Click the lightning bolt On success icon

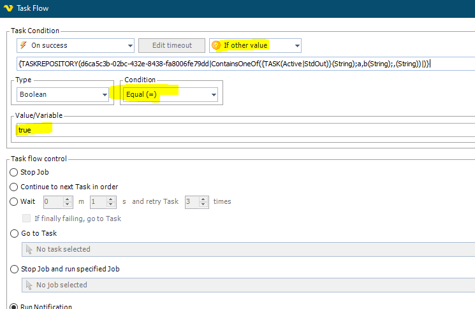24,45
